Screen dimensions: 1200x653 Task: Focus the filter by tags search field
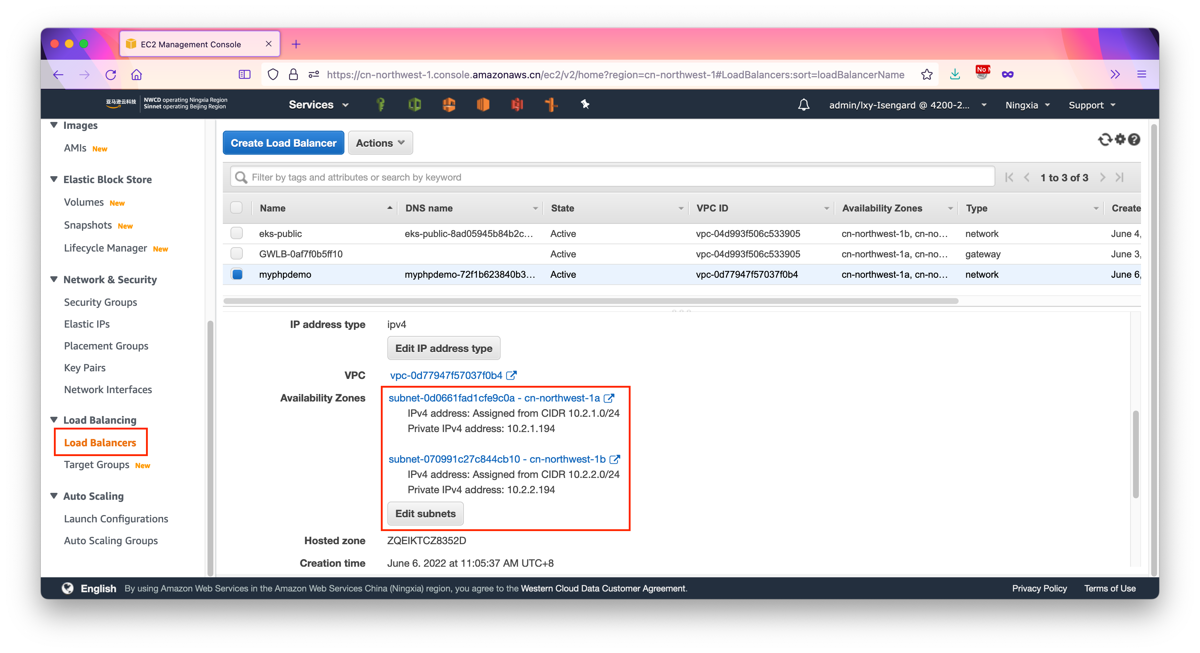(612, 177)
